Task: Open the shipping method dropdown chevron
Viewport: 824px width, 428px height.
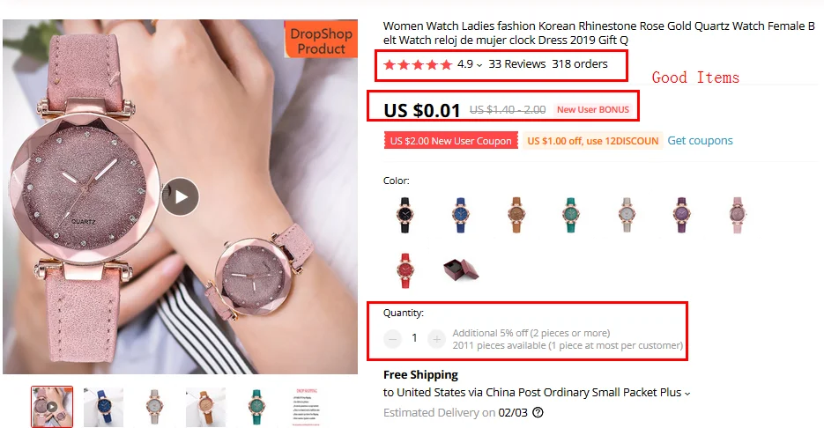Action: click(x=687, y=394)
